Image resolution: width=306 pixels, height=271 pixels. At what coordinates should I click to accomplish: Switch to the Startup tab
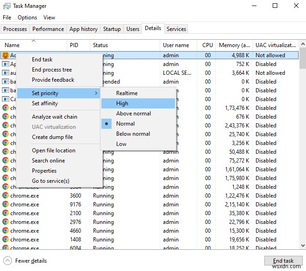coord(112,29)
